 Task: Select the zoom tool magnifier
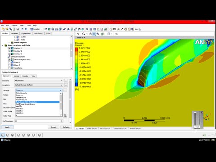(90, 34)
